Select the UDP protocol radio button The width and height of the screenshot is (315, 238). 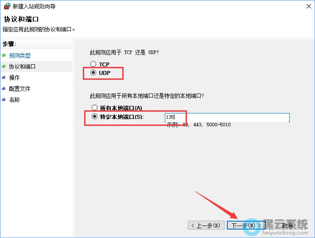pyautogui.click(x=93, y=73)
